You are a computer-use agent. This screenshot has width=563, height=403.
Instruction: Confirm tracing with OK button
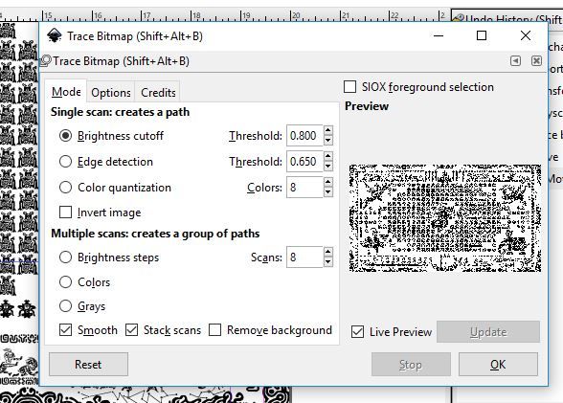(498, 365)
